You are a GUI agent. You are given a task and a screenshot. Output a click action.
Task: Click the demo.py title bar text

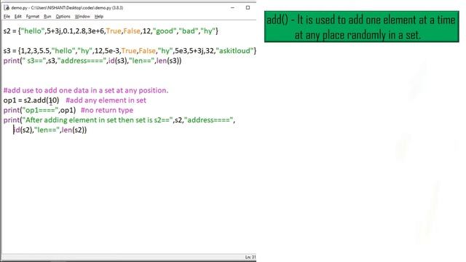(67, 8)
